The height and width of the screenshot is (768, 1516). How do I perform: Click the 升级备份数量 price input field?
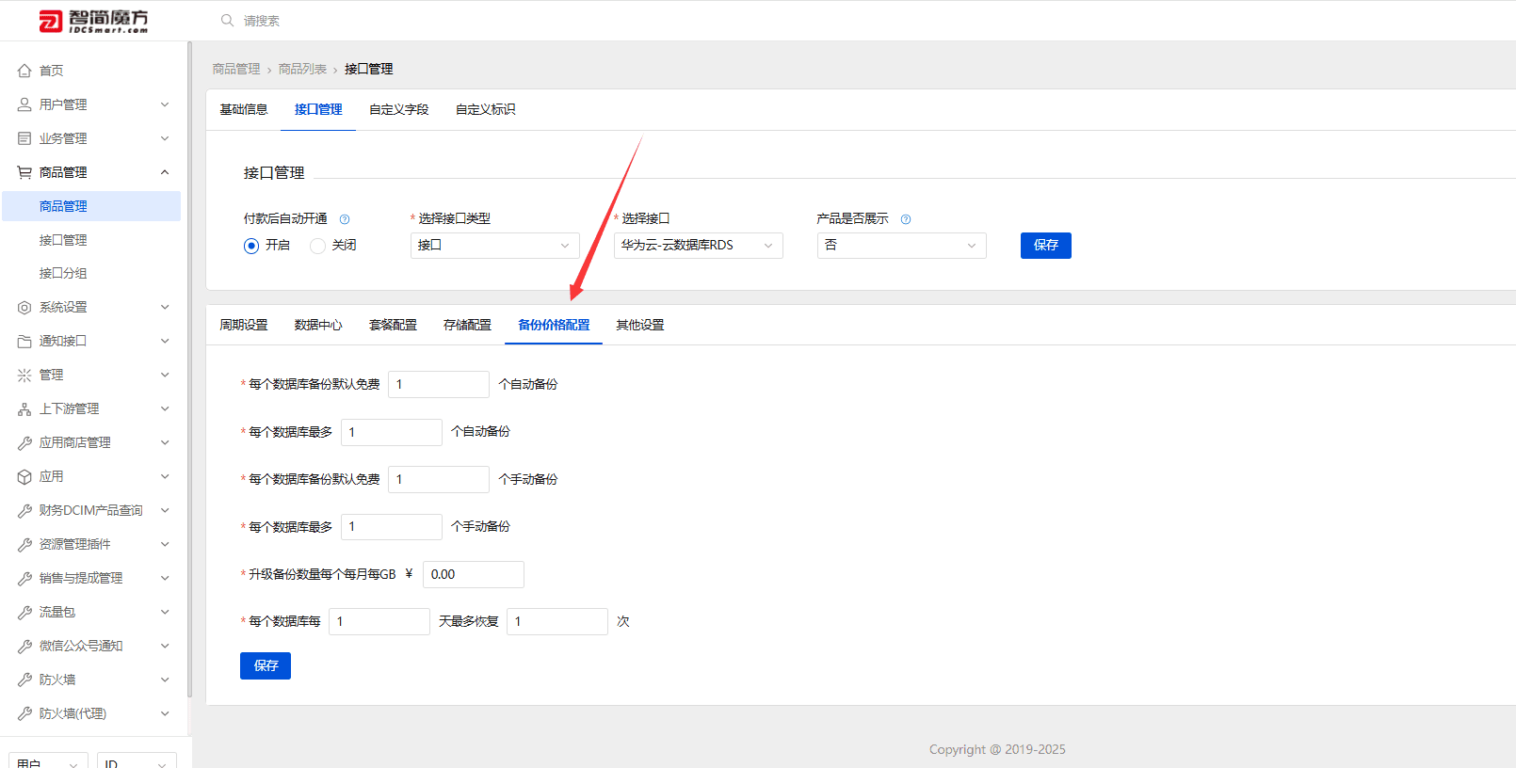pos(474,574)
